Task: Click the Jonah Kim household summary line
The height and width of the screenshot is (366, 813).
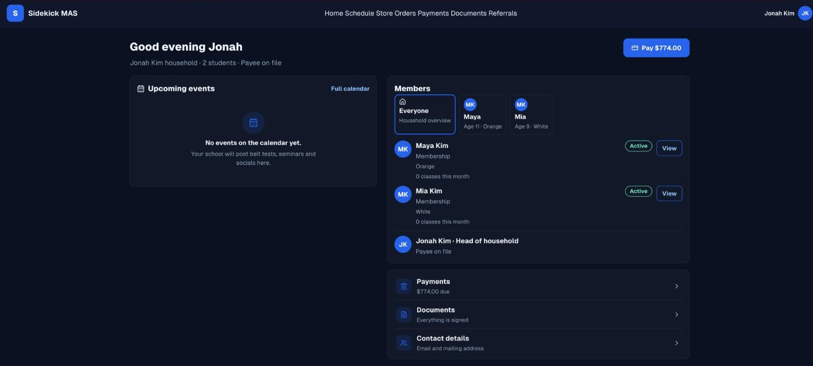Action: click(205, 63)
